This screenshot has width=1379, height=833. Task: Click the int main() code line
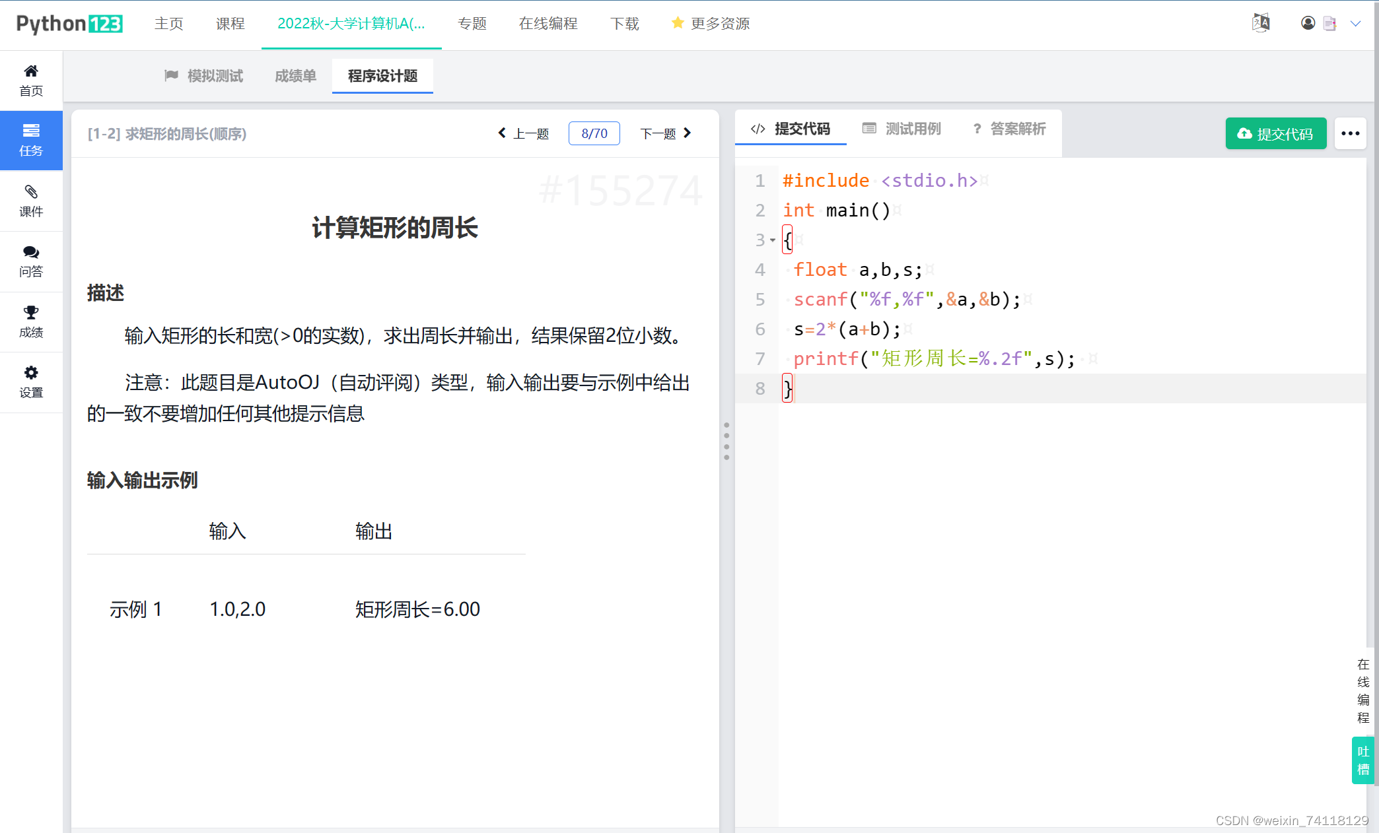836,211
